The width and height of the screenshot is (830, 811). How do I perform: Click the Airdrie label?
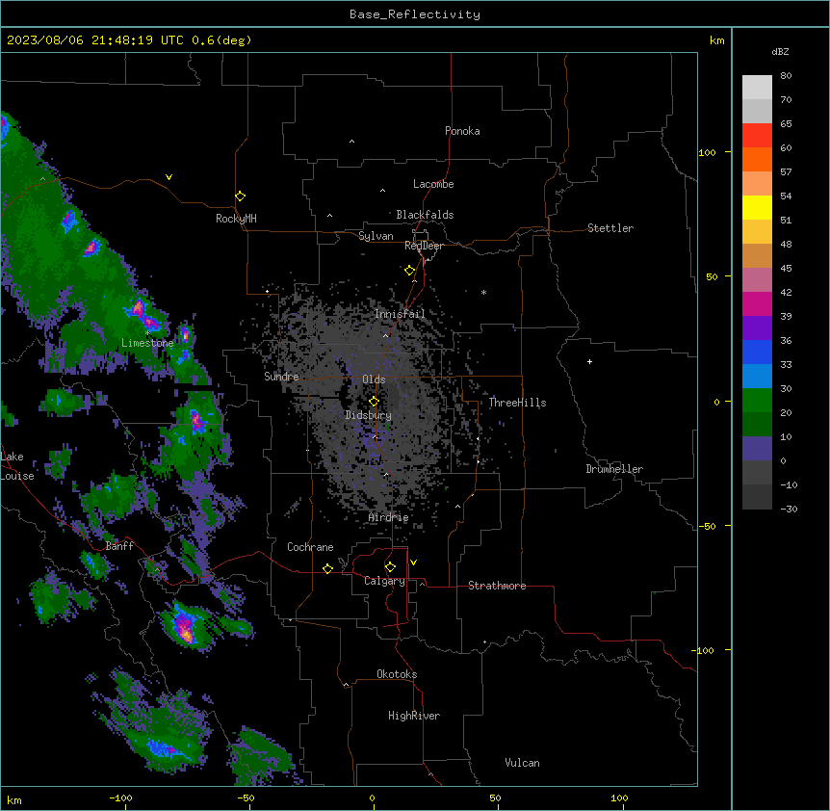point(389,517)
